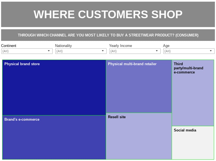The image size is (216, 161).
Task: Select the Resell site treemap tile
Action: tap(139, 136)
